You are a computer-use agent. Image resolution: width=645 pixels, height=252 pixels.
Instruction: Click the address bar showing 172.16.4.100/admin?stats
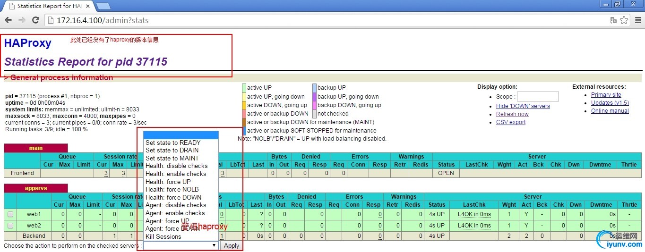[331, 20]
